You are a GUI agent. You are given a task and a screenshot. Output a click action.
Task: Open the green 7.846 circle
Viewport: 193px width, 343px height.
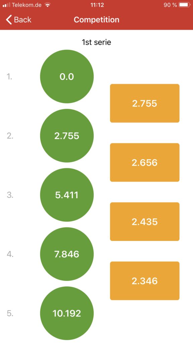click(x=67, y=254)
